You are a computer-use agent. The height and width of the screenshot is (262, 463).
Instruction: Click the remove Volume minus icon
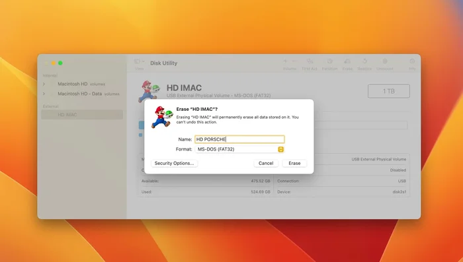(x=294, y=61)
